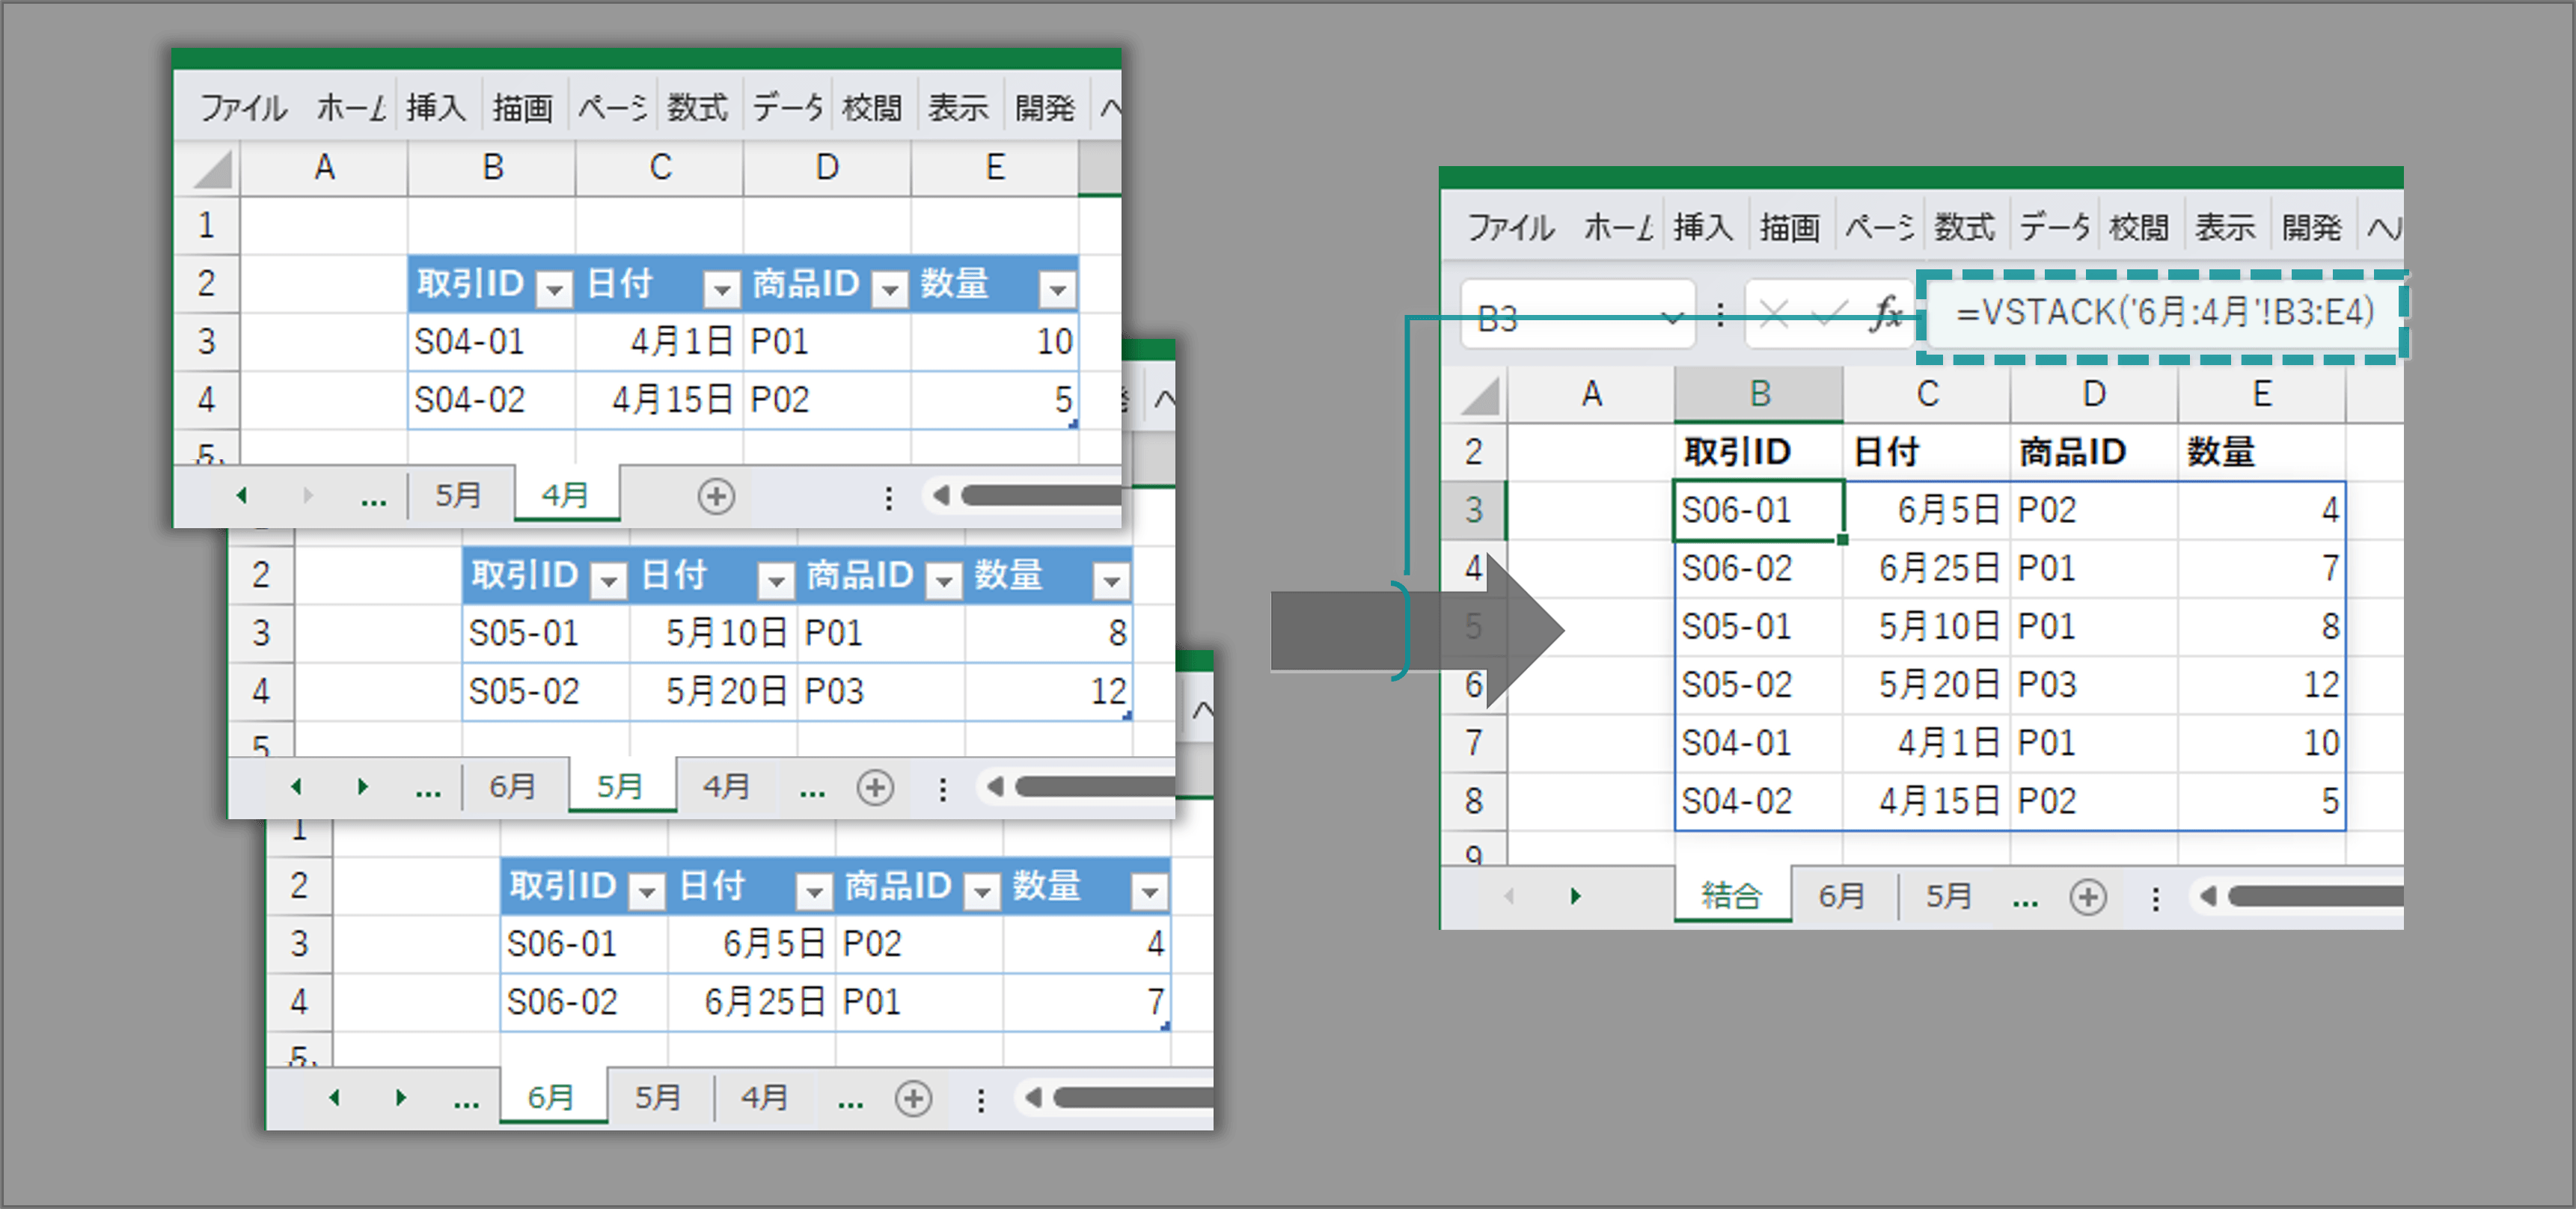Open 表示 tab in 結合 window
This screenshot has width=2576, height=1209.
point(2225,227)
